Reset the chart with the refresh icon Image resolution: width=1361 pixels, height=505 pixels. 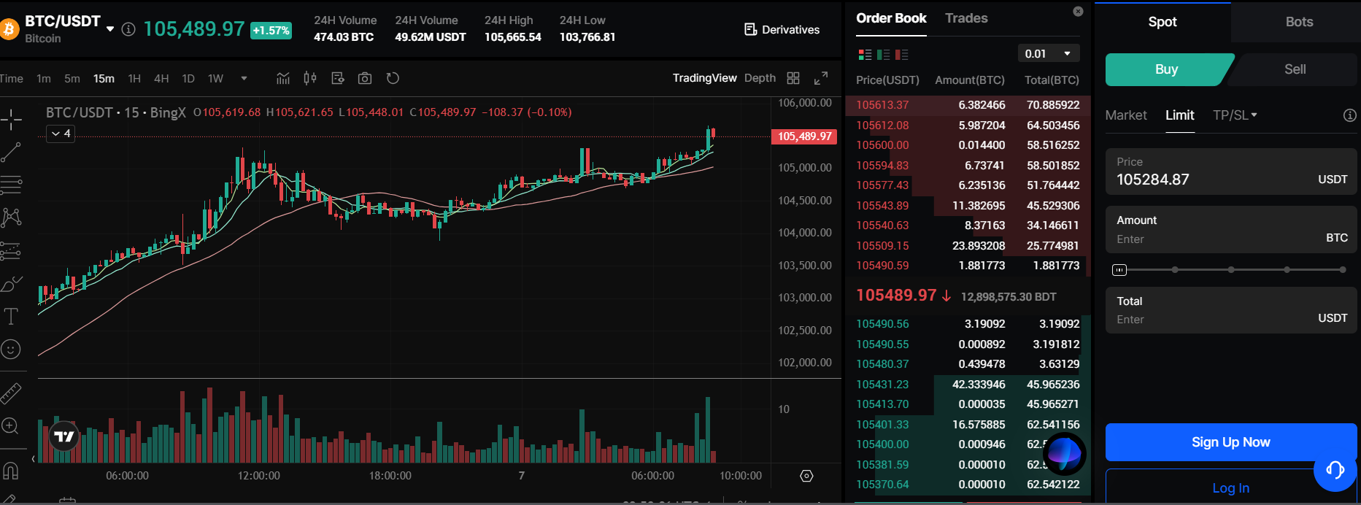tap(393, 78)
